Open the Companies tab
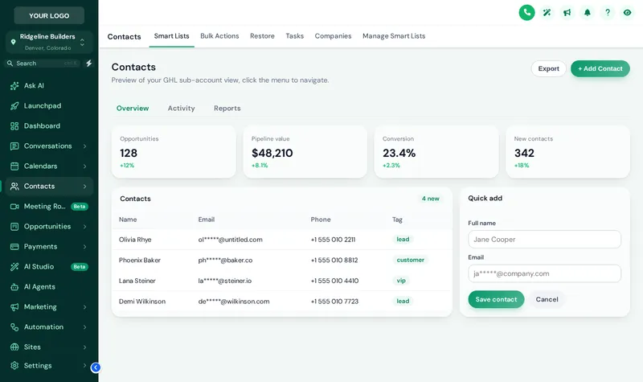 point(333,36)
